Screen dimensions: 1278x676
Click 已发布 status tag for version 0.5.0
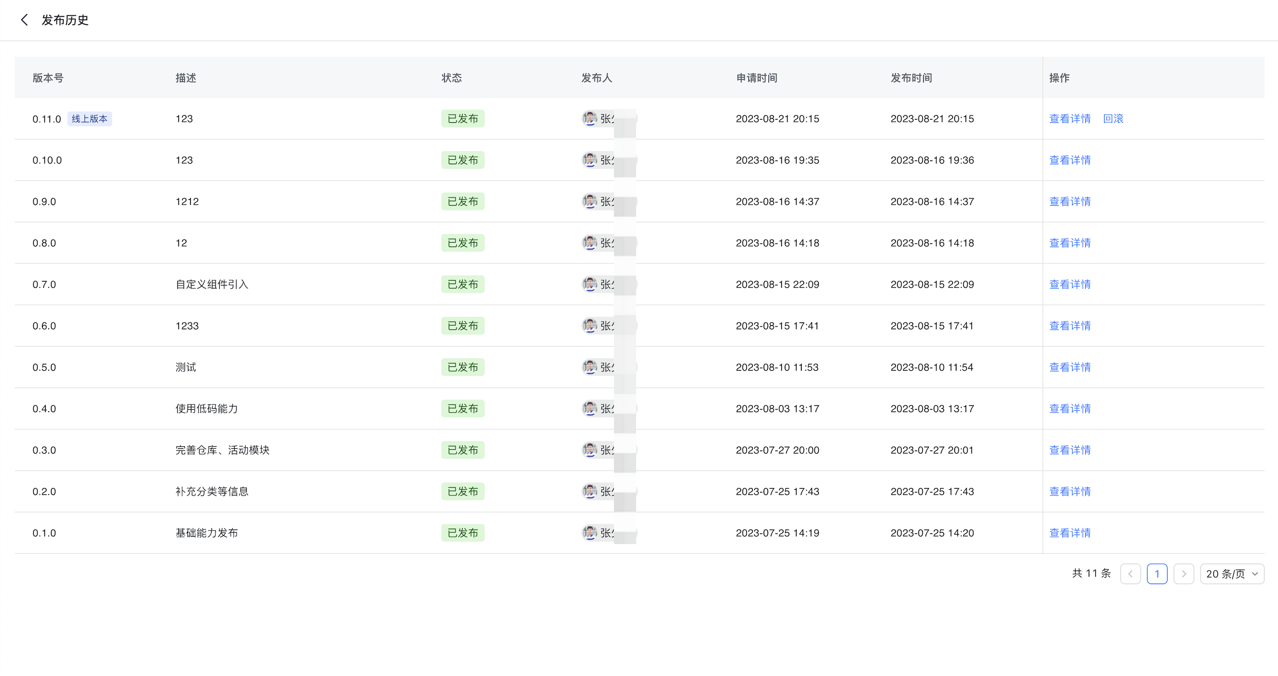(x=462, y=367)
